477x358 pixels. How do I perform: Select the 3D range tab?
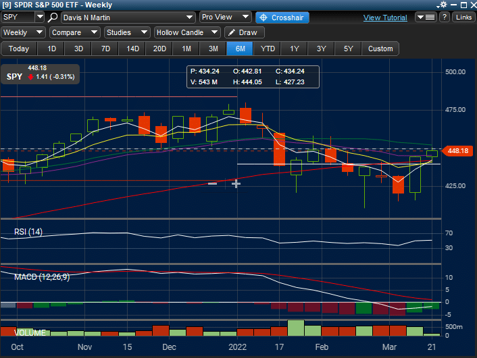[78, 49]
